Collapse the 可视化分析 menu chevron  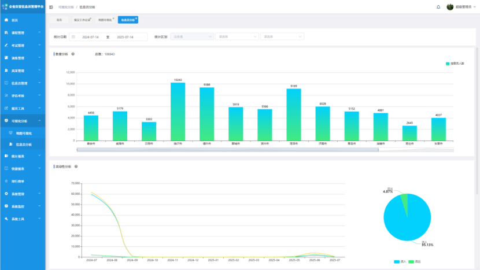(x=39, y=121)
